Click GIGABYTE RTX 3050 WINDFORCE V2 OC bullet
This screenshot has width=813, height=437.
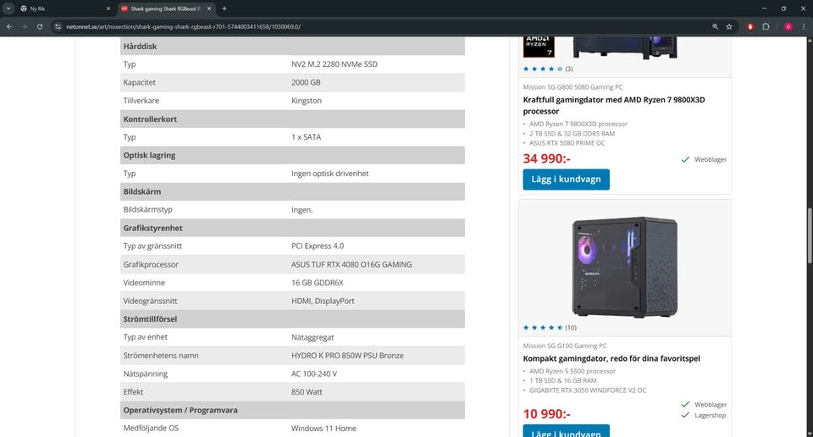coord(588,390)
